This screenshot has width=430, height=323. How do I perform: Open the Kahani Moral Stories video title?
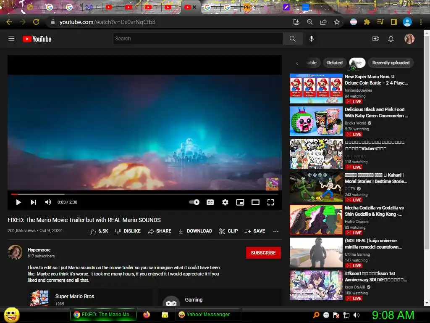(x=376, y=178)
